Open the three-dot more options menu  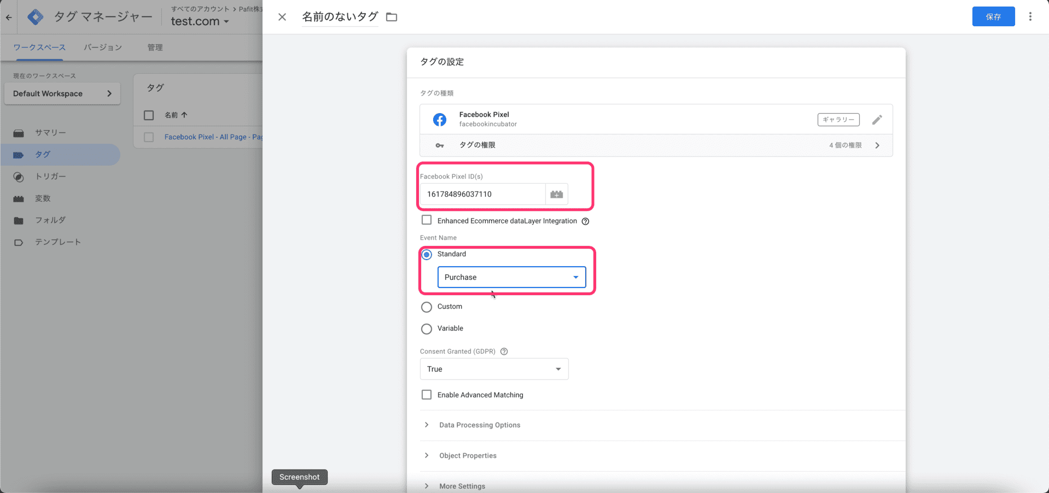(x=1030, y=17)
